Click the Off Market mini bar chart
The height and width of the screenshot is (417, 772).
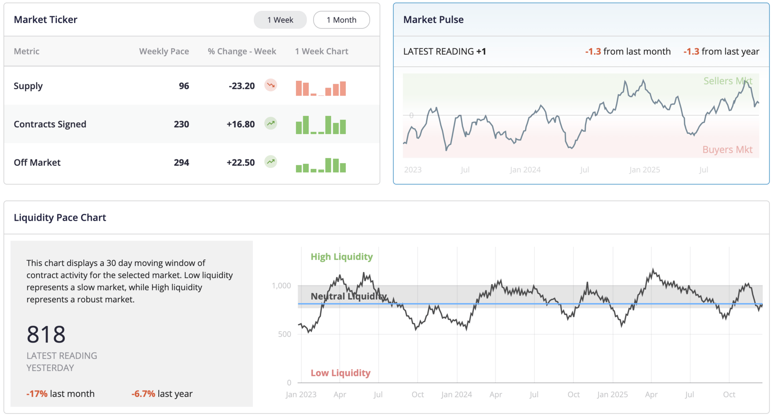[x=320, y=165]
